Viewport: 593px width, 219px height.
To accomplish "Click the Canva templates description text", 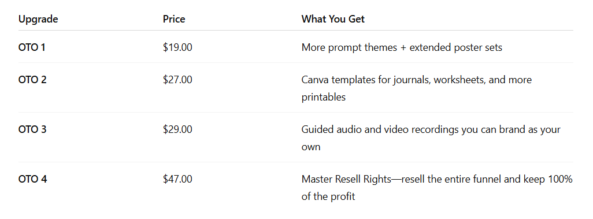I will (x=416, y=88).
